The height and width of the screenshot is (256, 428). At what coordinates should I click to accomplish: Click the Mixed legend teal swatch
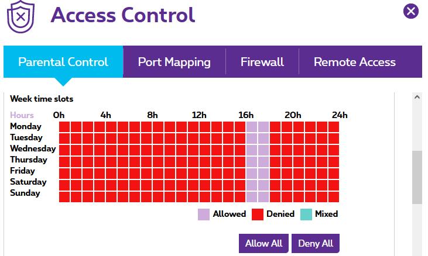[306, 215]
